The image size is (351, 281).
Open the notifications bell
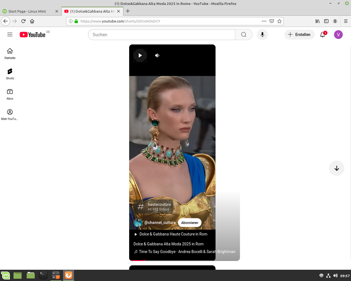coord(323,34)
